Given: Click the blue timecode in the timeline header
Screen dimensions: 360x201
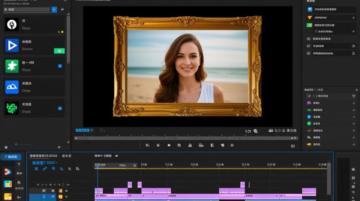Looking at the screenshot, I should (45, 163).
